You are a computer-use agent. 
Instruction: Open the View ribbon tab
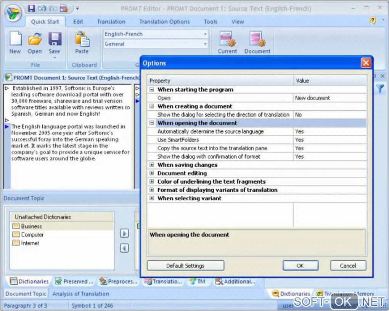pos(238,22)
